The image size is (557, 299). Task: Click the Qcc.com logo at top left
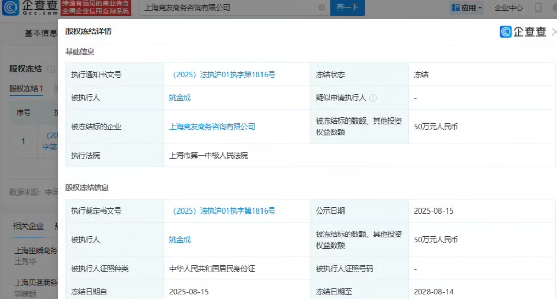(30, 8)
